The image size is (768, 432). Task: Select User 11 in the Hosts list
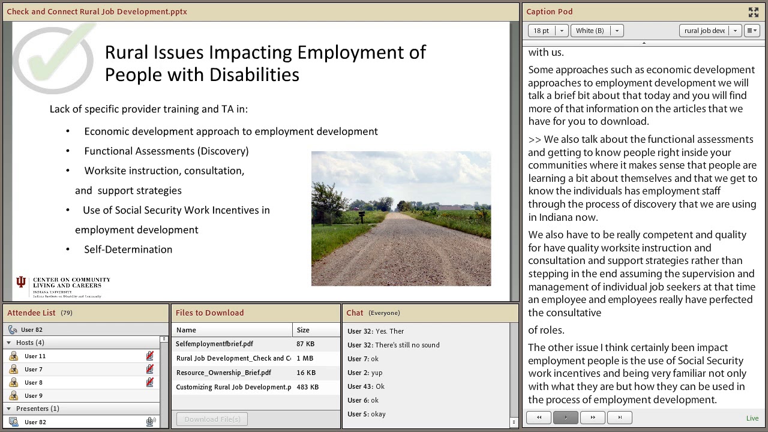click(82, 356)
